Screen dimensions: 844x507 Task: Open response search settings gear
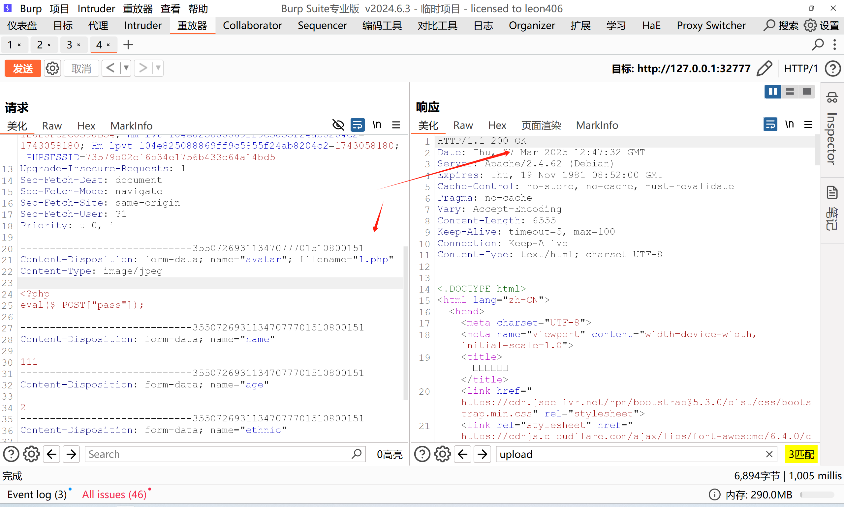click(443, 454)
